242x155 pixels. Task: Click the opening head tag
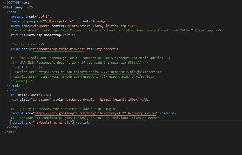[12, 12]
